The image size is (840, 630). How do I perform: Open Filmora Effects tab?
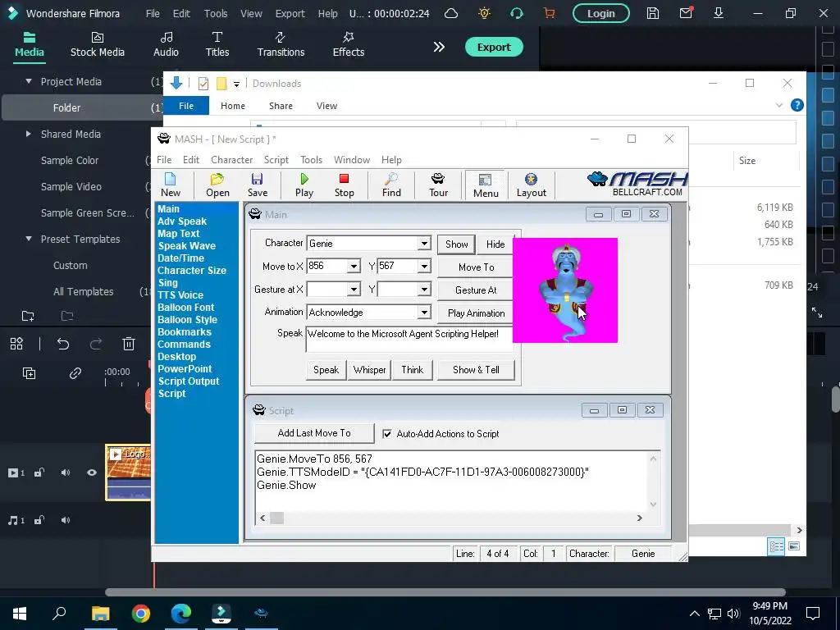348,45
